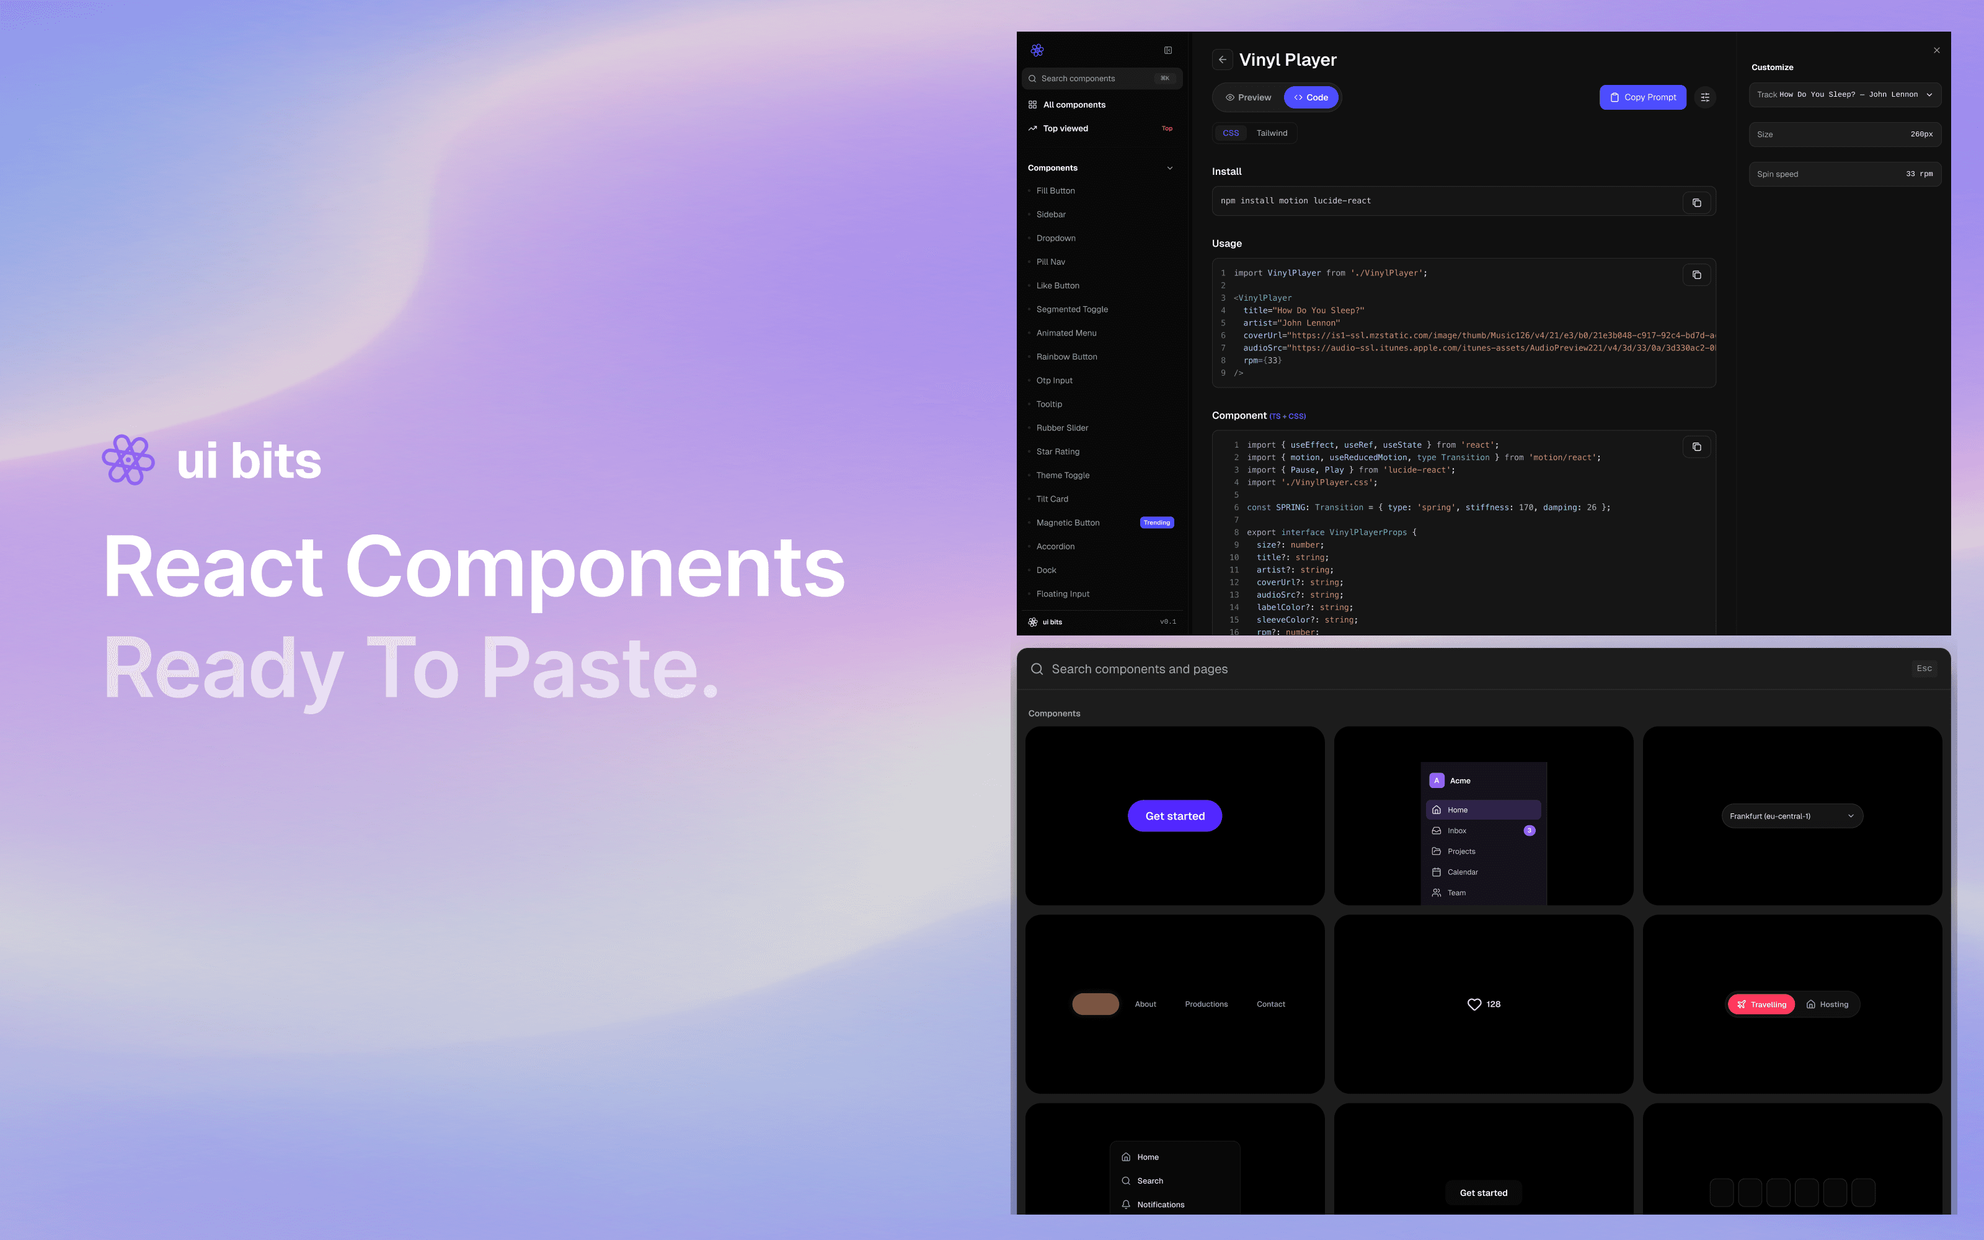Open the Track selection dropdown
This screenshot has width=1984, height=1240.
click(1844, 94)
